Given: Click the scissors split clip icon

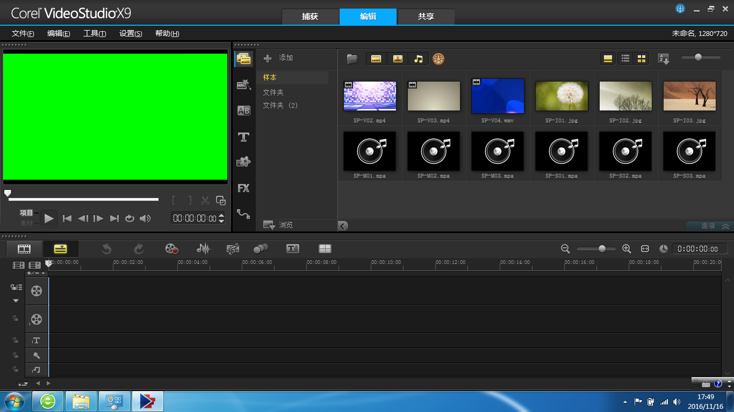Looking at the screenshot, I should 205,201.
